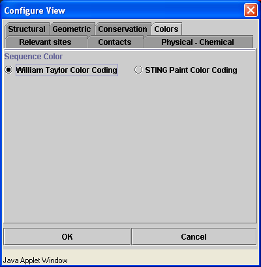This screenshot has width=261, height=267.
Task: Switch to the Structural tab
Action: click(27, 29)
